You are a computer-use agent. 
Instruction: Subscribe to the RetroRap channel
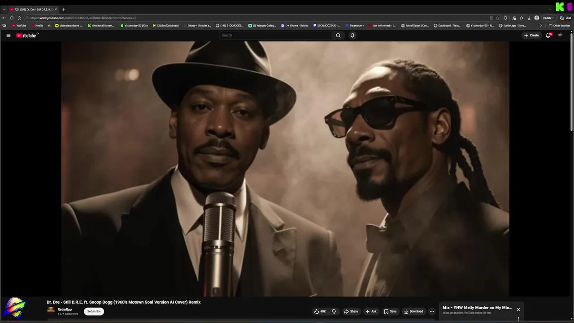point(94,311)
